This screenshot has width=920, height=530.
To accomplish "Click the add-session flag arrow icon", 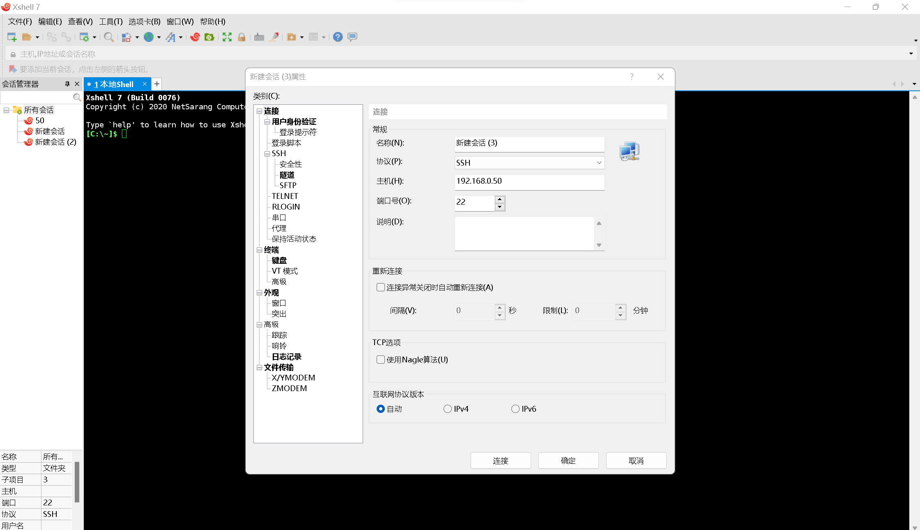I will point(13,69).
